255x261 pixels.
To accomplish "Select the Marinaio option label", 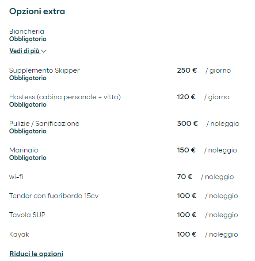I will (24, 150).
